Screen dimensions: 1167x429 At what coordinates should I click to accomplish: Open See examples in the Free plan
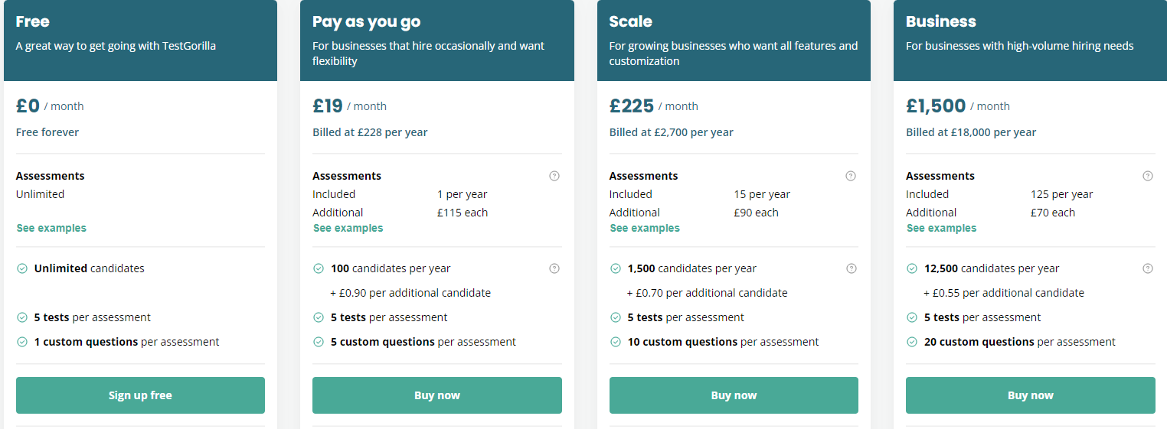click(x=51, y=228)
